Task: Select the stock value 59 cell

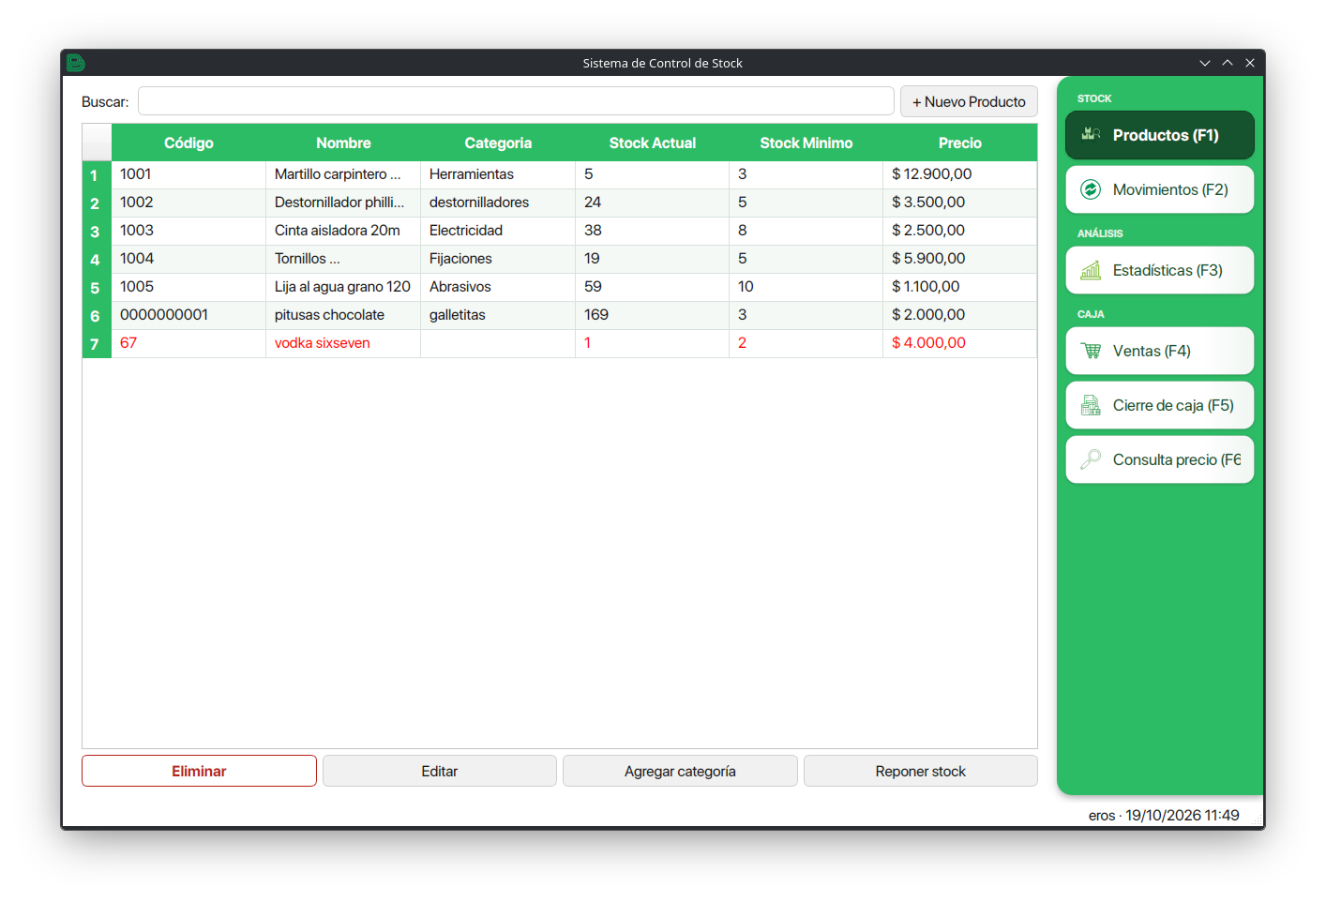Action: click(653, 287)
